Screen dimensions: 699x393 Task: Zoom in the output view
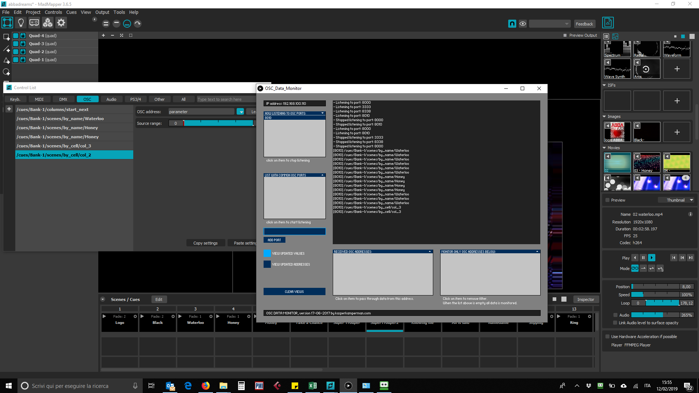(x=103, y=35)
